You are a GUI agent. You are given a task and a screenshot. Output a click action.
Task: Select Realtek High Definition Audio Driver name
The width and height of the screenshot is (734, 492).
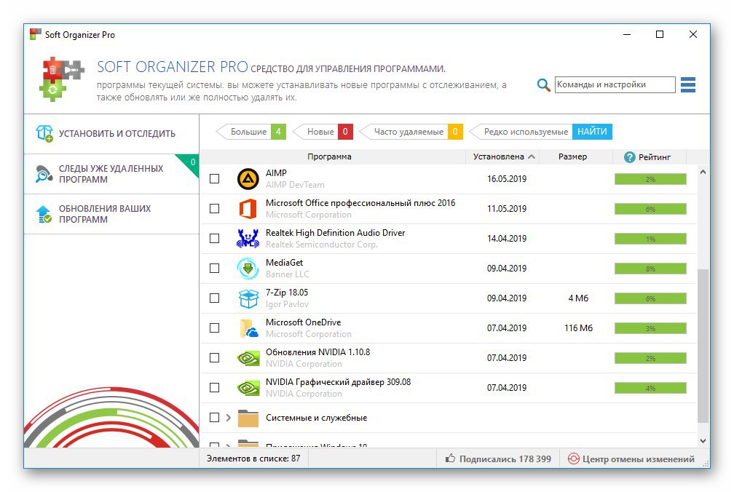pyautogui.click(x=335, y=233)
